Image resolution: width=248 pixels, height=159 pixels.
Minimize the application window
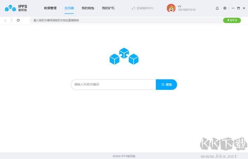pyautogui.click(x=233, y=8)
